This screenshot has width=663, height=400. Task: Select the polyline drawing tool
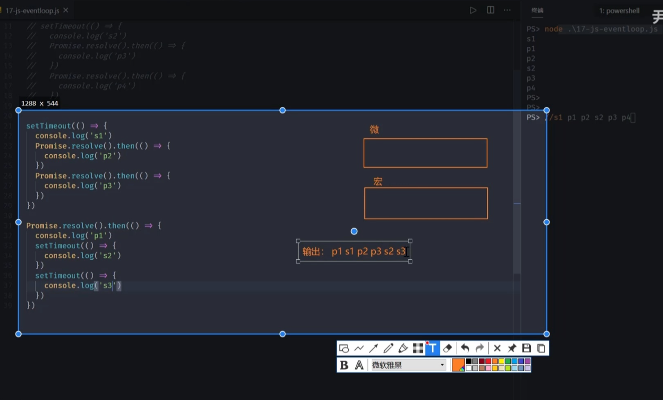[359, 349]
